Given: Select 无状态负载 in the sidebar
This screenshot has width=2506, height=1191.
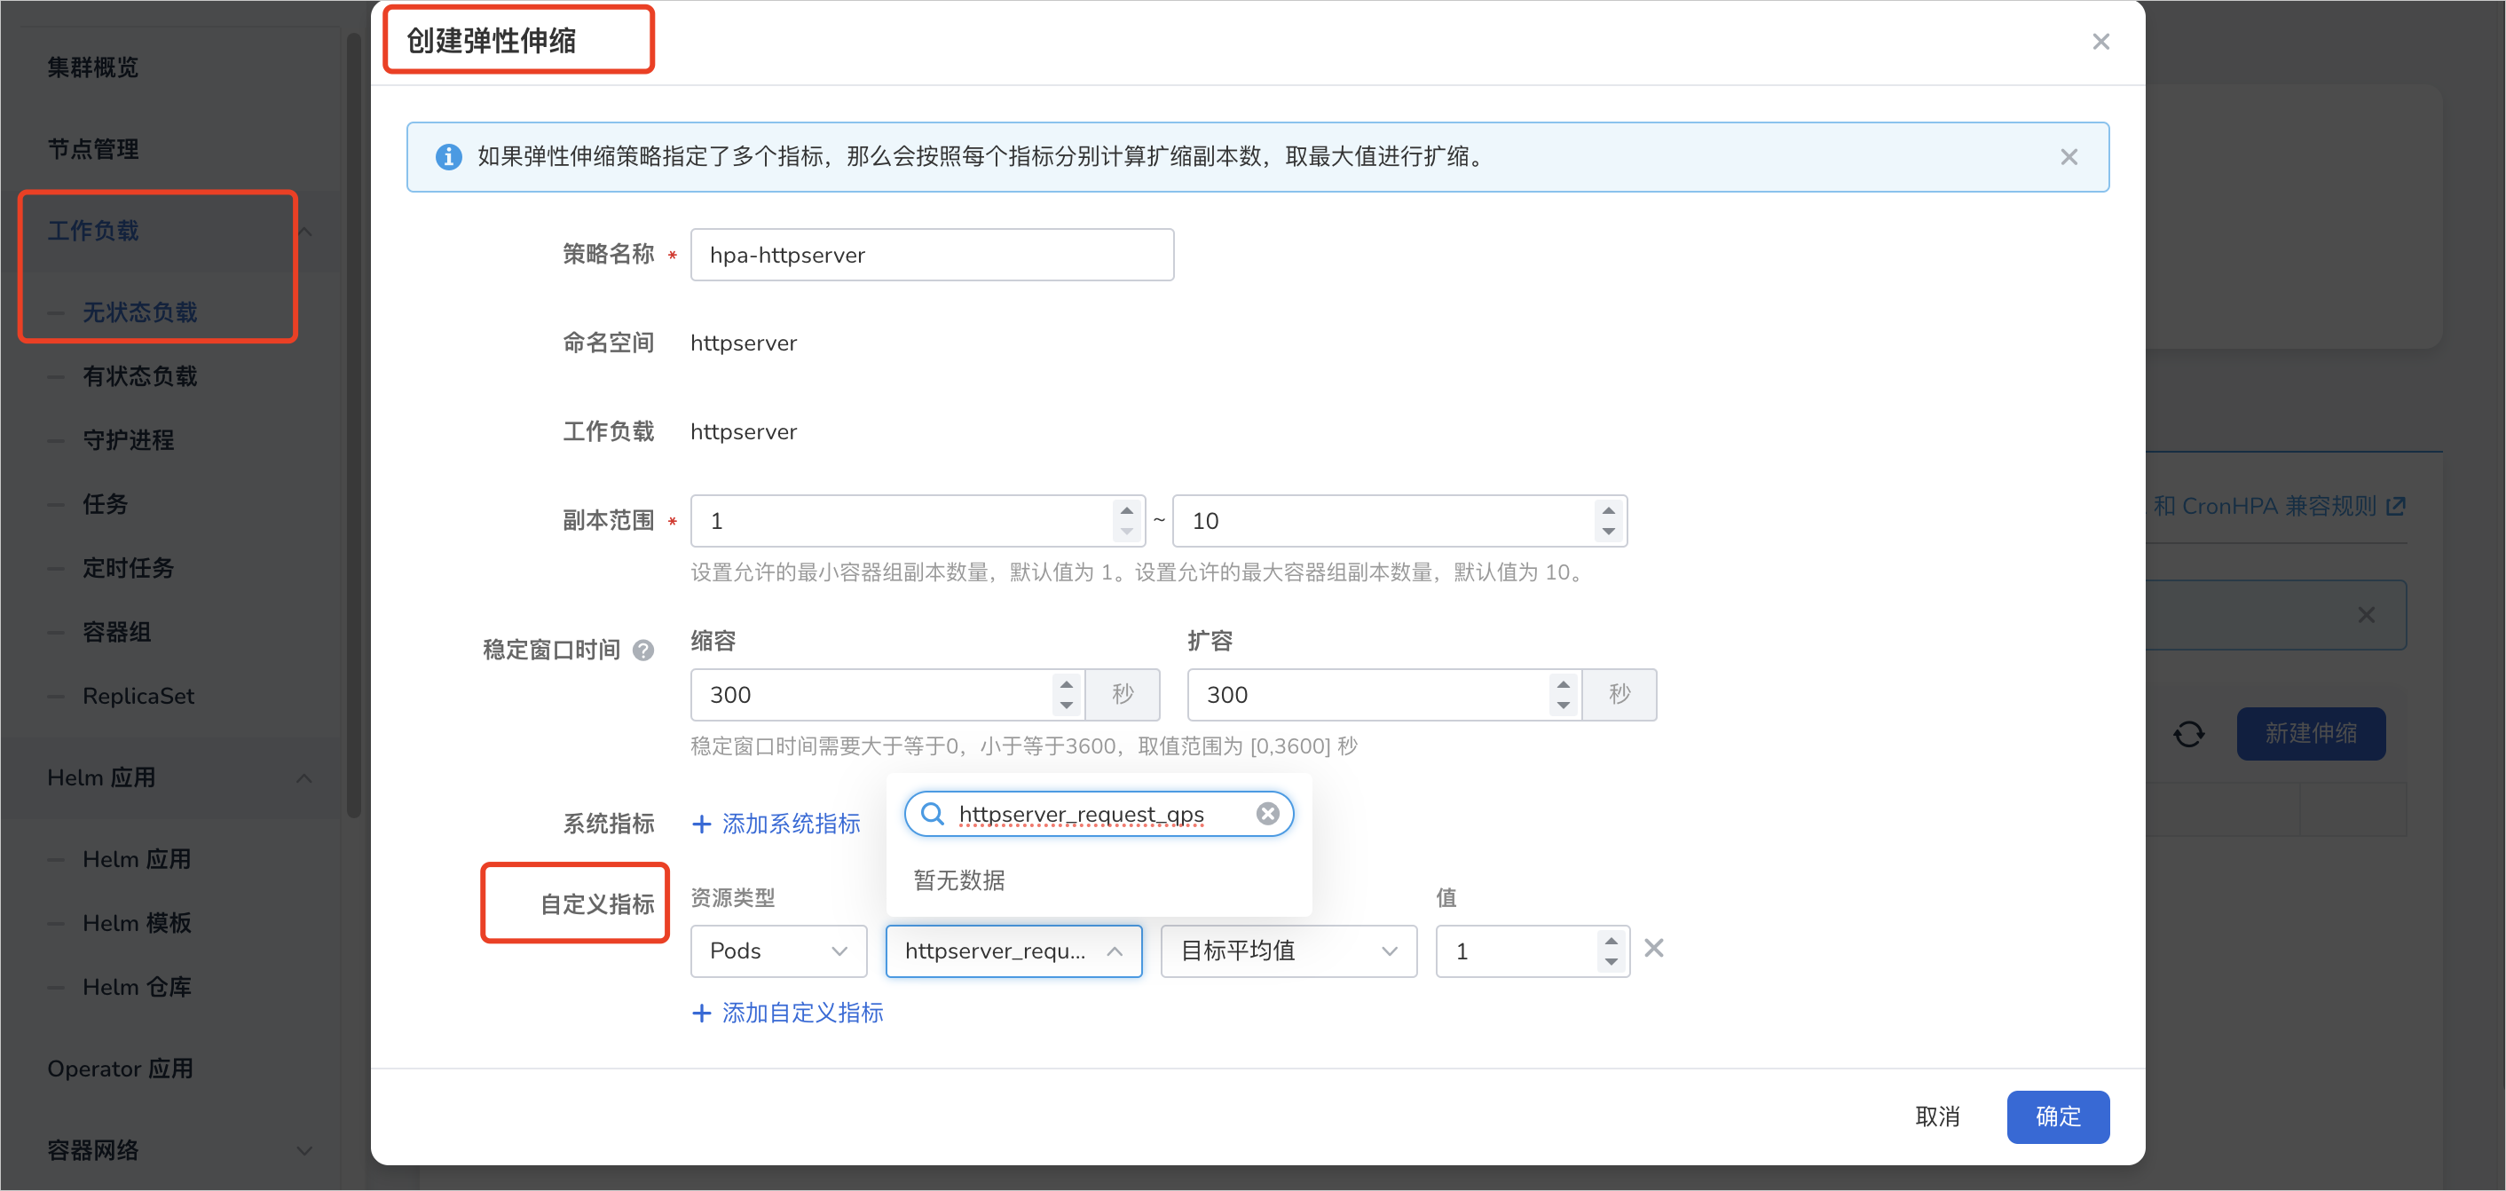Looking at the screenshot, I should [140, 312].
